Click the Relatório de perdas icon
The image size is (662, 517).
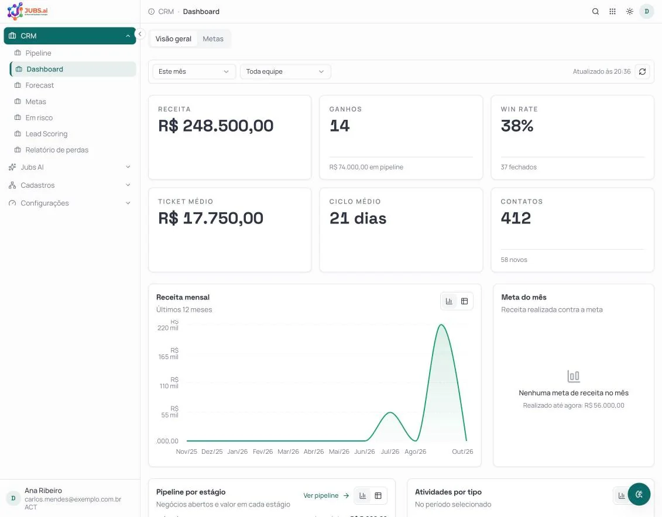[18, 150]
